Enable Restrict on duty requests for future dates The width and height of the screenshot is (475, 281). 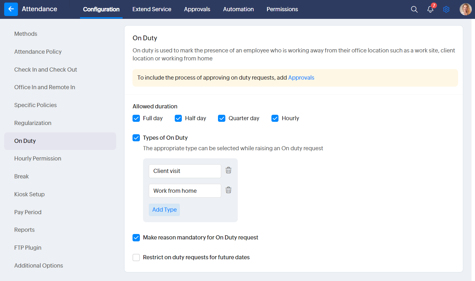click(136, 257)
